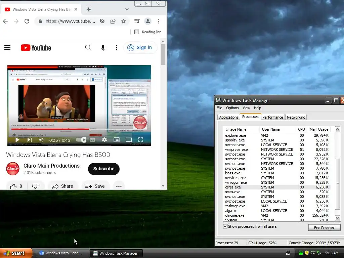
Task: Click process list scrollbar down arrow
Action: pos(337,218)
